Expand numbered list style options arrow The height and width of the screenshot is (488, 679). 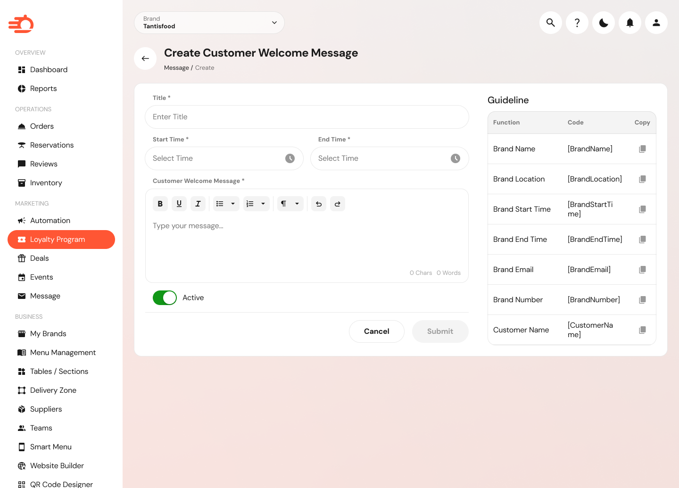click(x=263, y=204)
